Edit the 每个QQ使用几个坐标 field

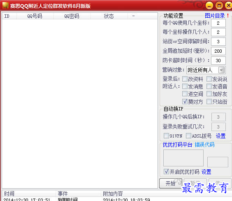(x=218, y=23)
